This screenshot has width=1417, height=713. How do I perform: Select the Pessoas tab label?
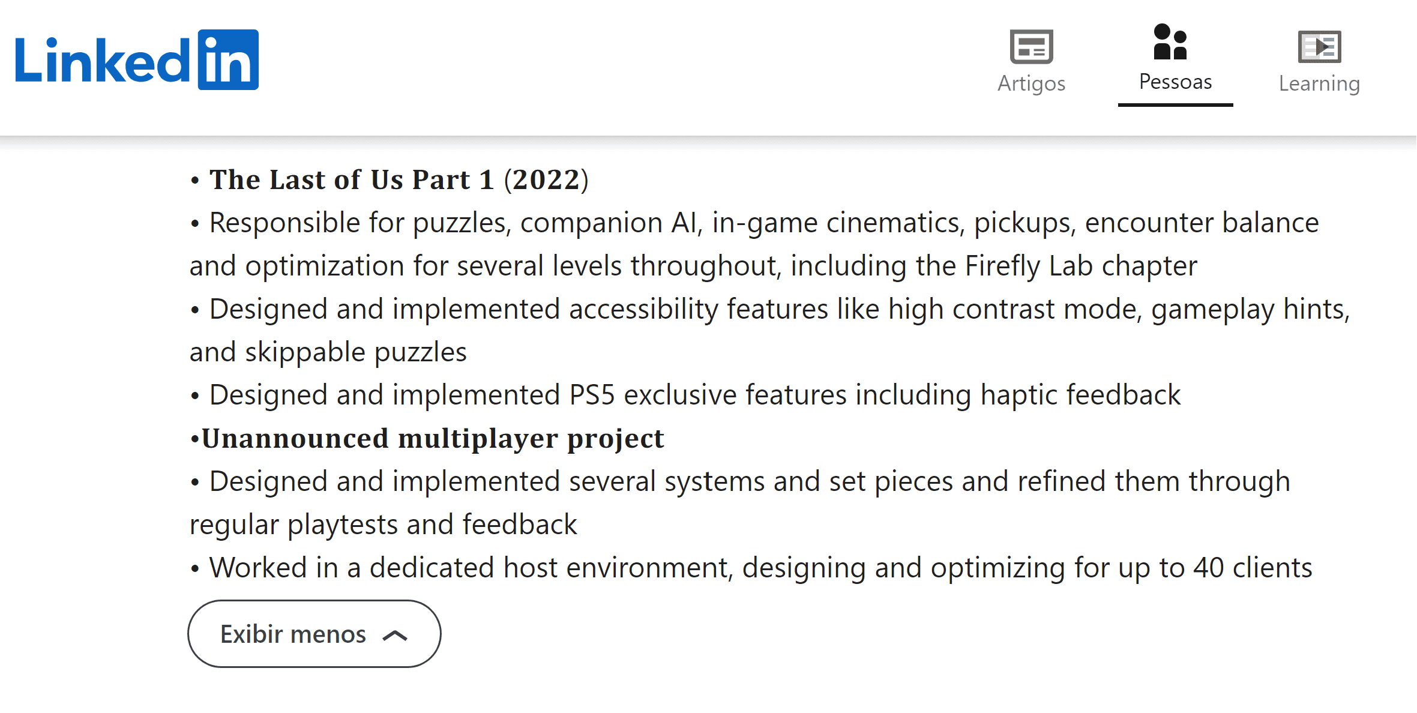pyautogui.click(x=1175, y=82)
